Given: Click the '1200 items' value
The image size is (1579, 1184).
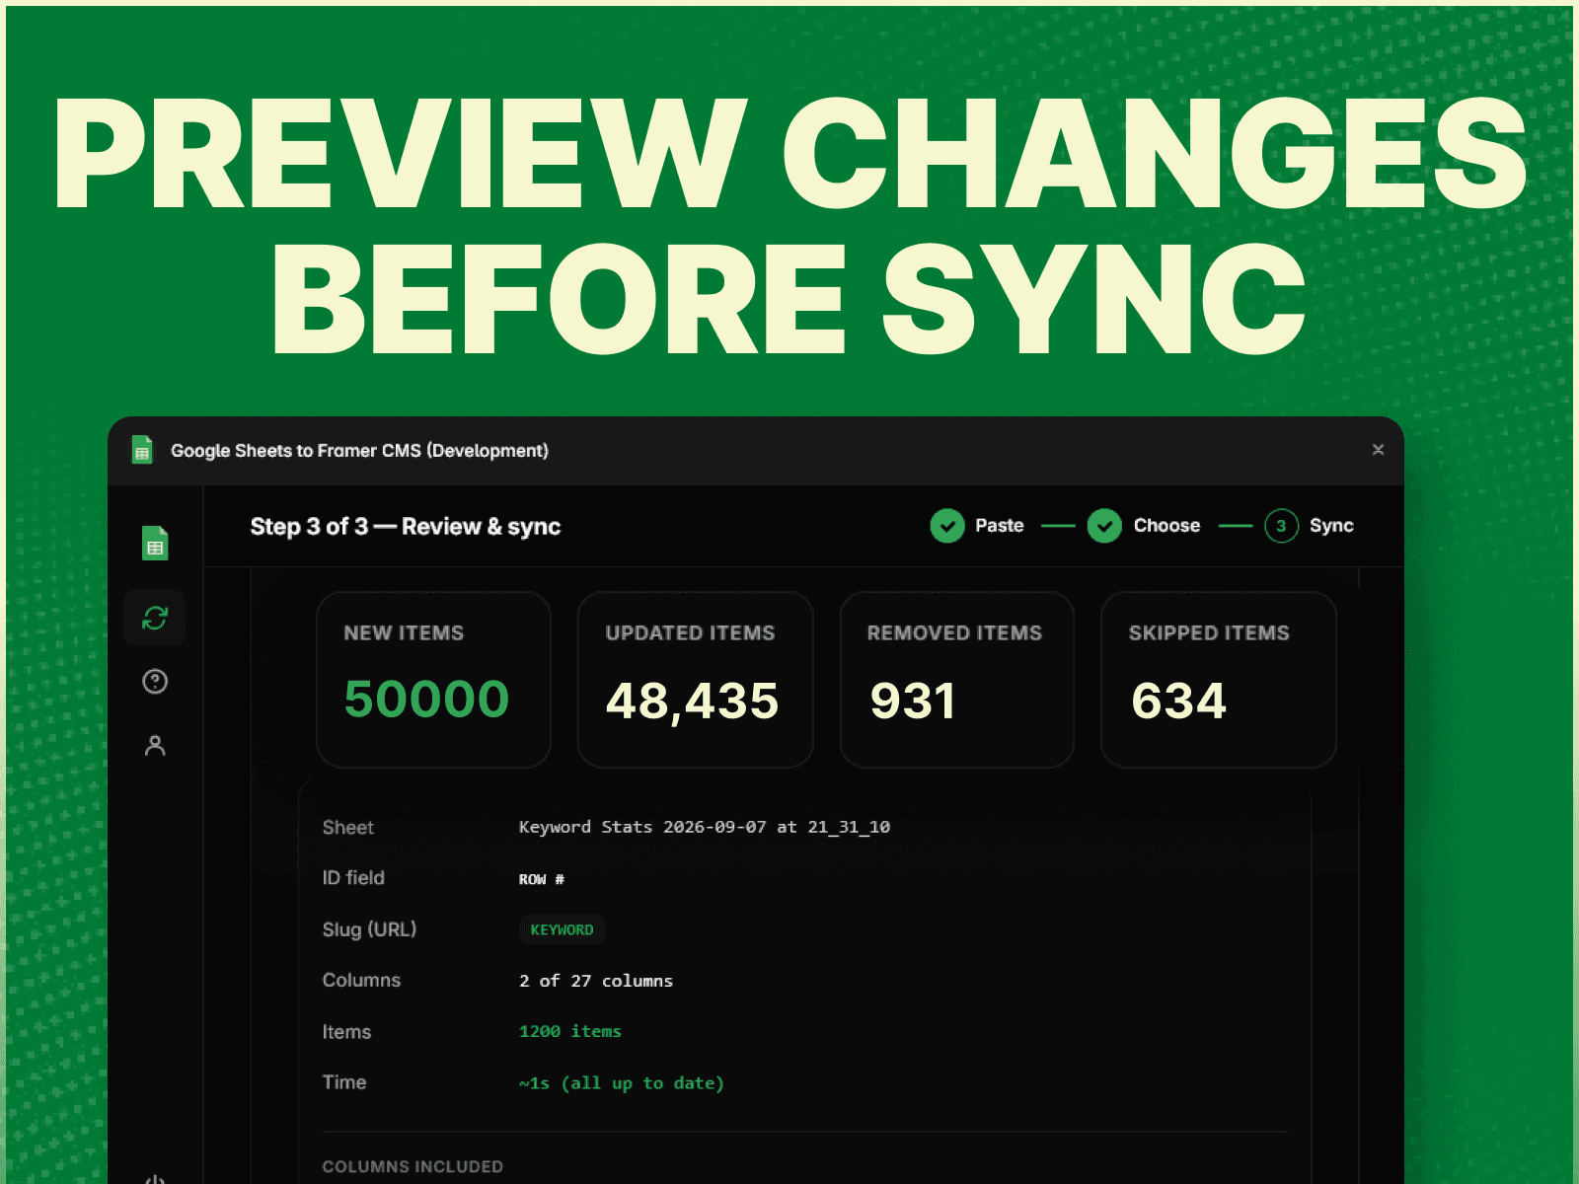Looking at the screenshot, I should (570, 1031).
